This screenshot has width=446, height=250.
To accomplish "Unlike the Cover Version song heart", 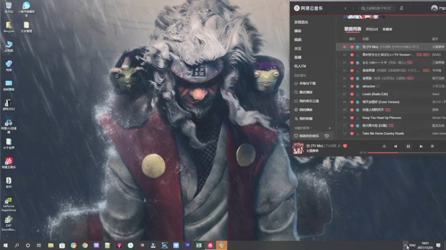I will 352,102.
